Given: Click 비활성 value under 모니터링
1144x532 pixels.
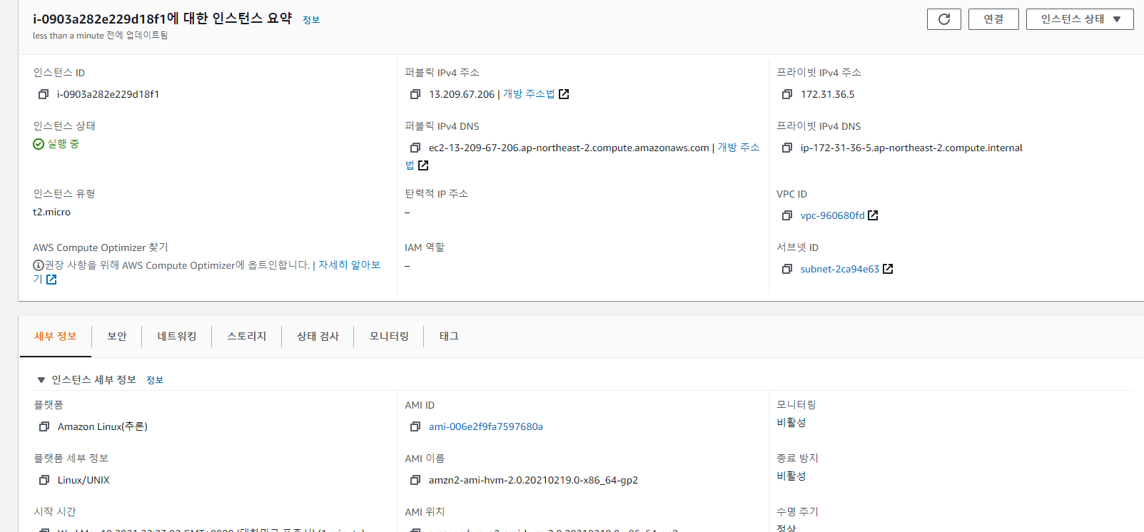Looking at the screenshot, I should click(791, 422).
